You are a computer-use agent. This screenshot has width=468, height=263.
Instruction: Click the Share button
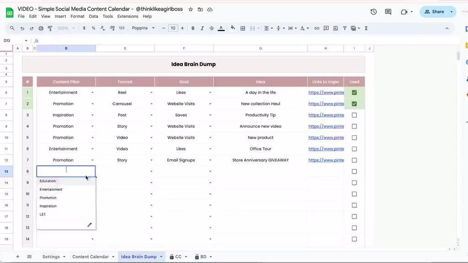pyautogui.click(x=434, y=12)
